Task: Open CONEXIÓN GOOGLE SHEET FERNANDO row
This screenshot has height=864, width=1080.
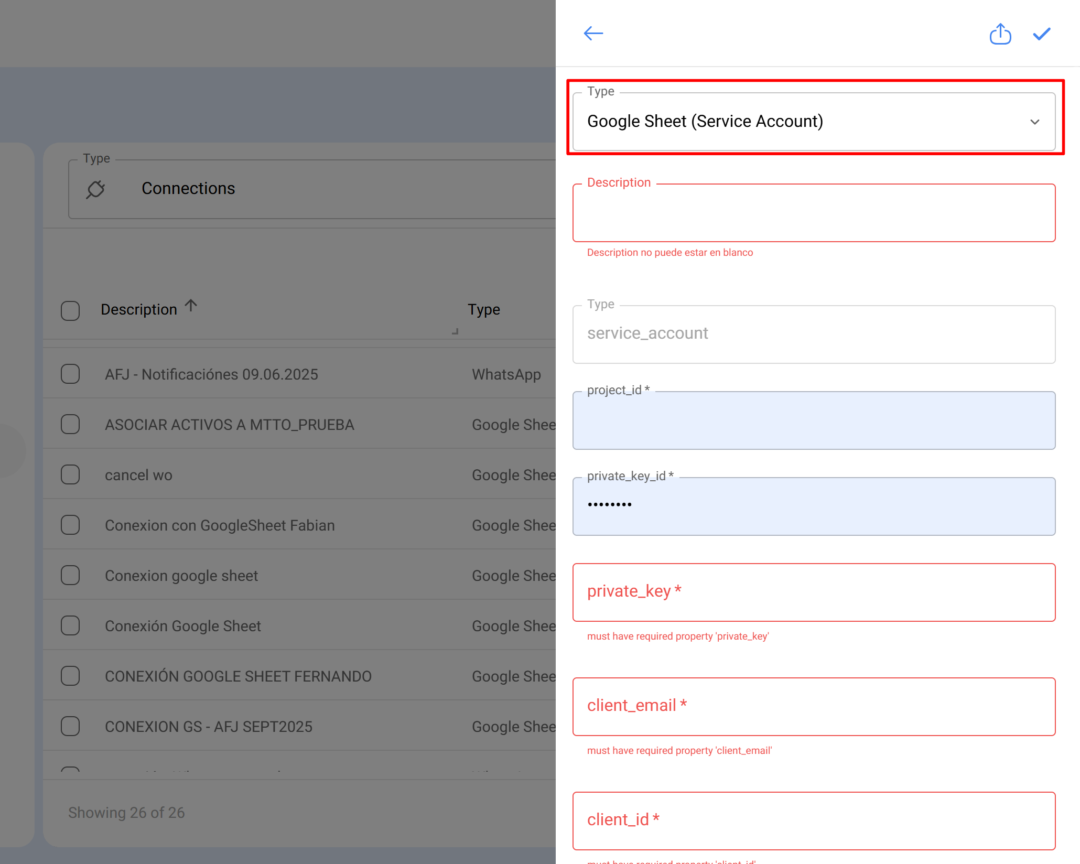Action: 238,676
